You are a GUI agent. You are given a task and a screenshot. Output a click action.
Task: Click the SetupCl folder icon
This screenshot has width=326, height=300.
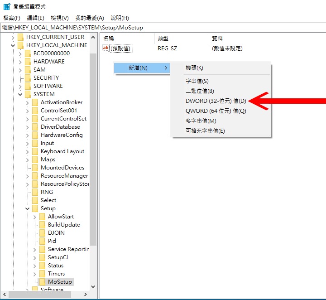[x=43, y=257]
